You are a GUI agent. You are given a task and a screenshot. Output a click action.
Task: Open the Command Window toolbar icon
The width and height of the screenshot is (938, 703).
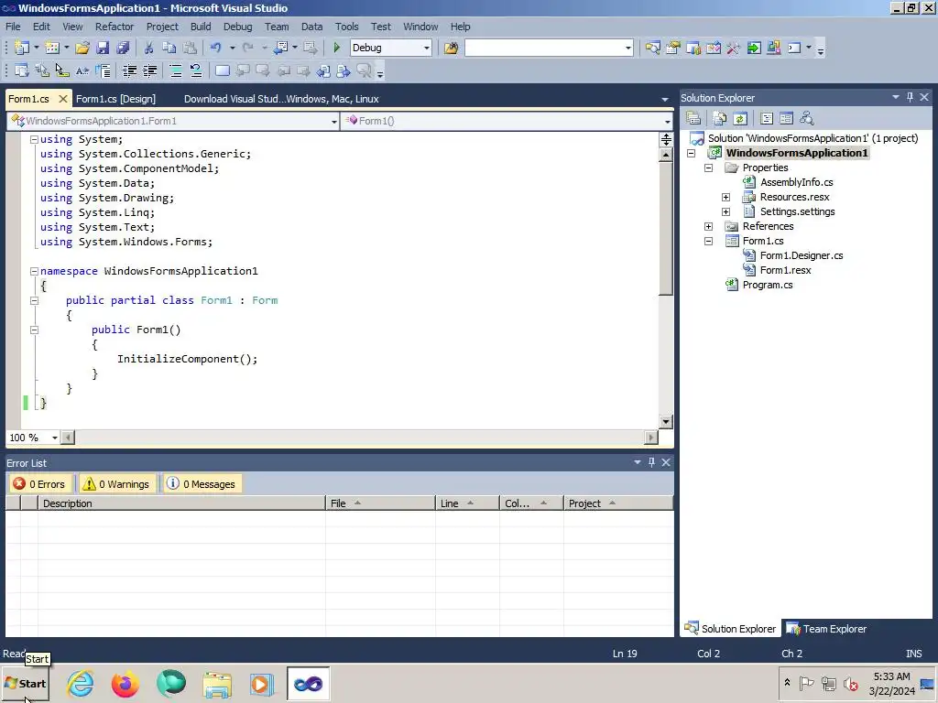(794, 48)
